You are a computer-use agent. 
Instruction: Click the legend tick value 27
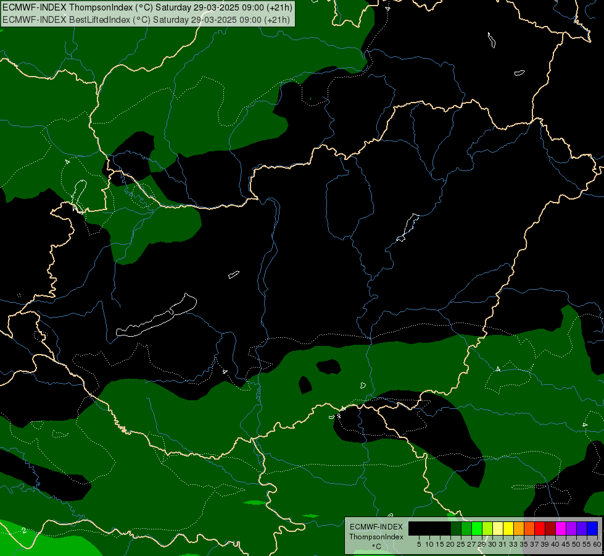coord(471,544)
